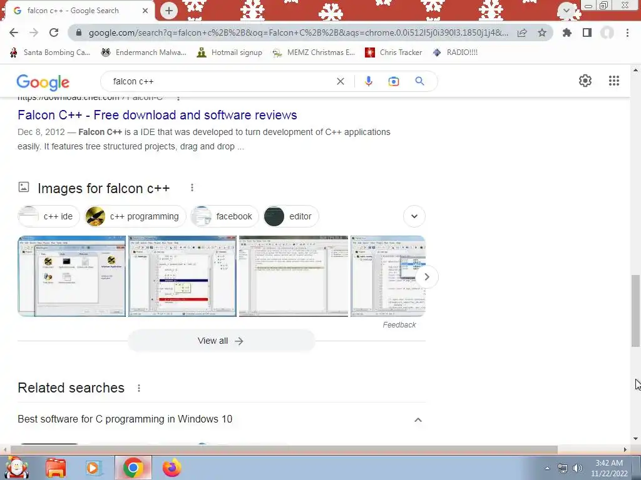Open first Falcon C++ new project thumbnail
This screenshot has height=480, width=641.
(71, 276)
